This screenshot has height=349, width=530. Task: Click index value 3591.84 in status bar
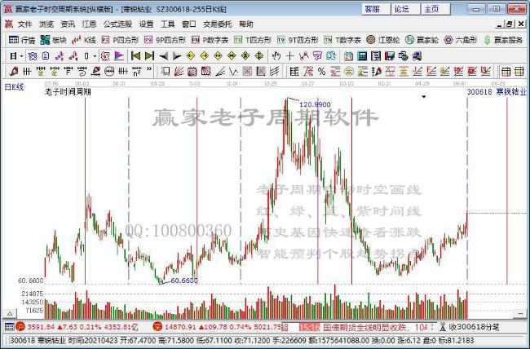point(41,327)
